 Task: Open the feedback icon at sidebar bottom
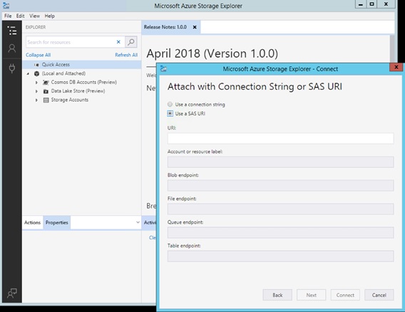pyautogui.click(x=12, y=293)
